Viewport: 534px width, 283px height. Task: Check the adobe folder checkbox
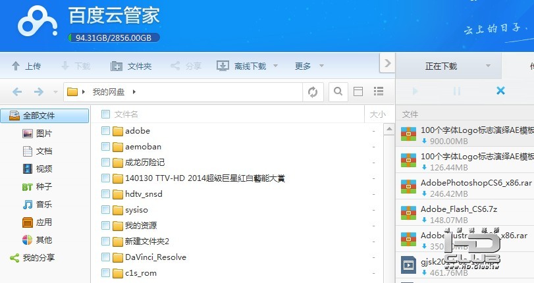[x=105, y=131]
